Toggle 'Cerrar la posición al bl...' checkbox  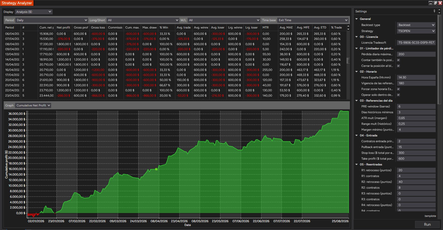click(x=398, y=66)
